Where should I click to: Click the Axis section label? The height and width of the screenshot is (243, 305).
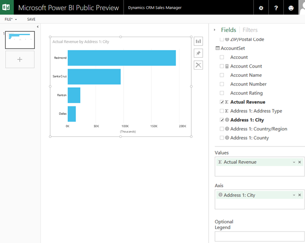[219, 186]
